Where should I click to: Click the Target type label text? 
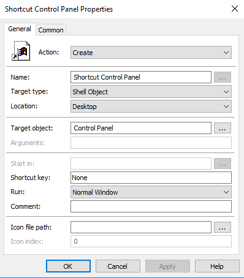[x=29, y=91]
